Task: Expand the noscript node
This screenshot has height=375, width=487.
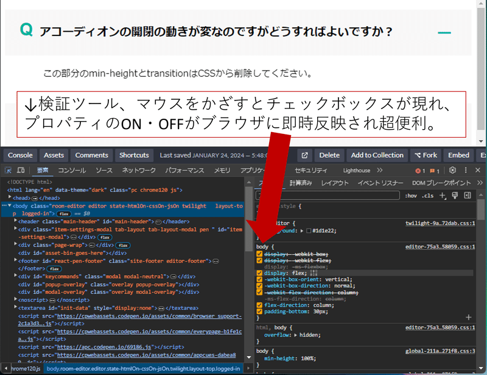Action: (x=15, y=299)
